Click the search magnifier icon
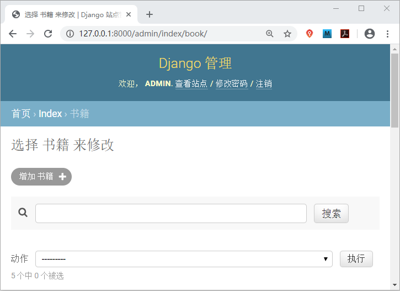400x291 pixels. click(x=23, y=213)
